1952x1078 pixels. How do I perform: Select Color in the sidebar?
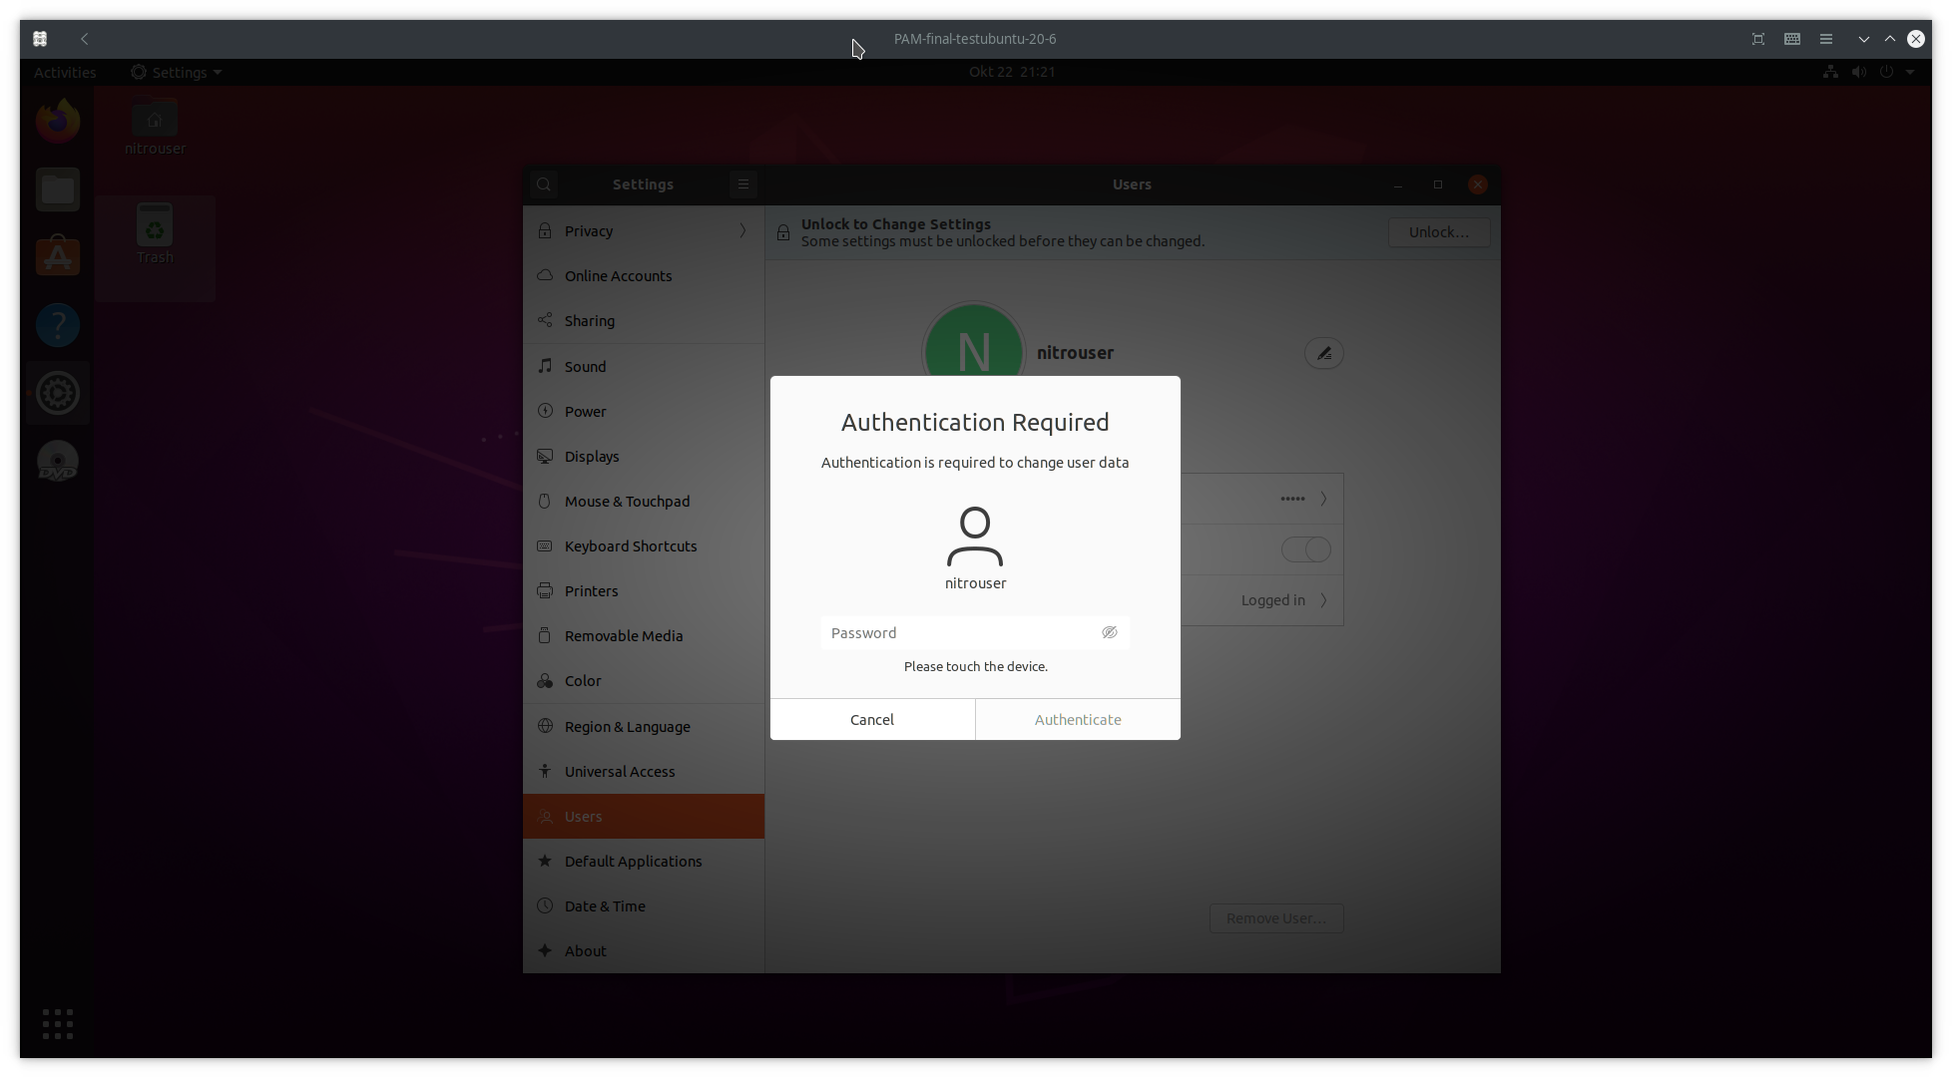tap(644, 681)
